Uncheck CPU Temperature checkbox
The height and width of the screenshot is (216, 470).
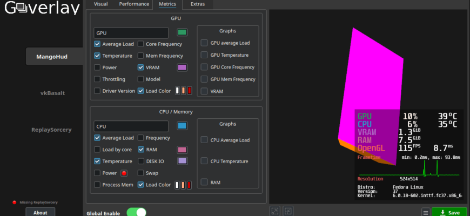(x=97, y=161)
